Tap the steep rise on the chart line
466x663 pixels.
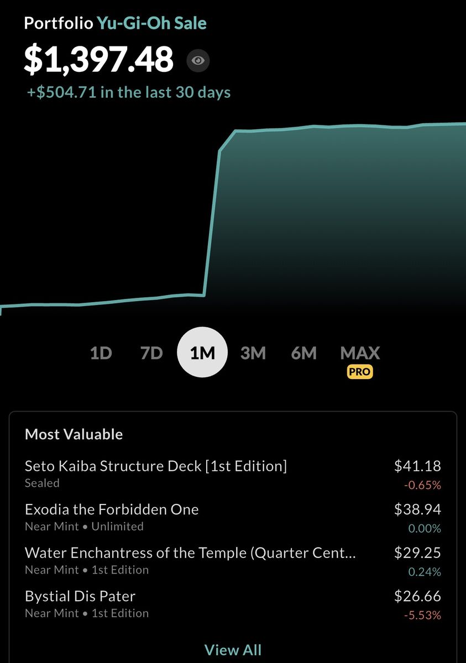[213, 221]
